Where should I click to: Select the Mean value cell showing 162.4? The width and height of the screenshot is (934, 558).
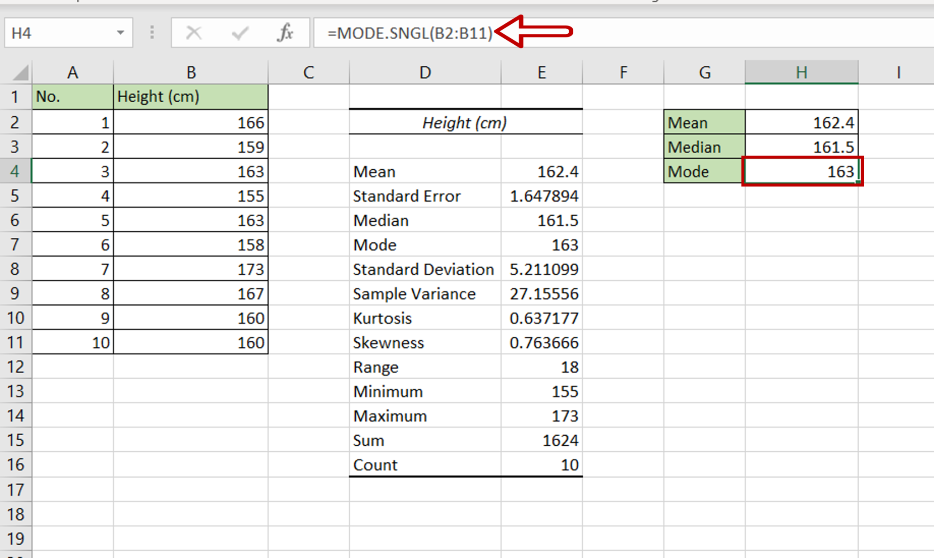click(802, 122)
